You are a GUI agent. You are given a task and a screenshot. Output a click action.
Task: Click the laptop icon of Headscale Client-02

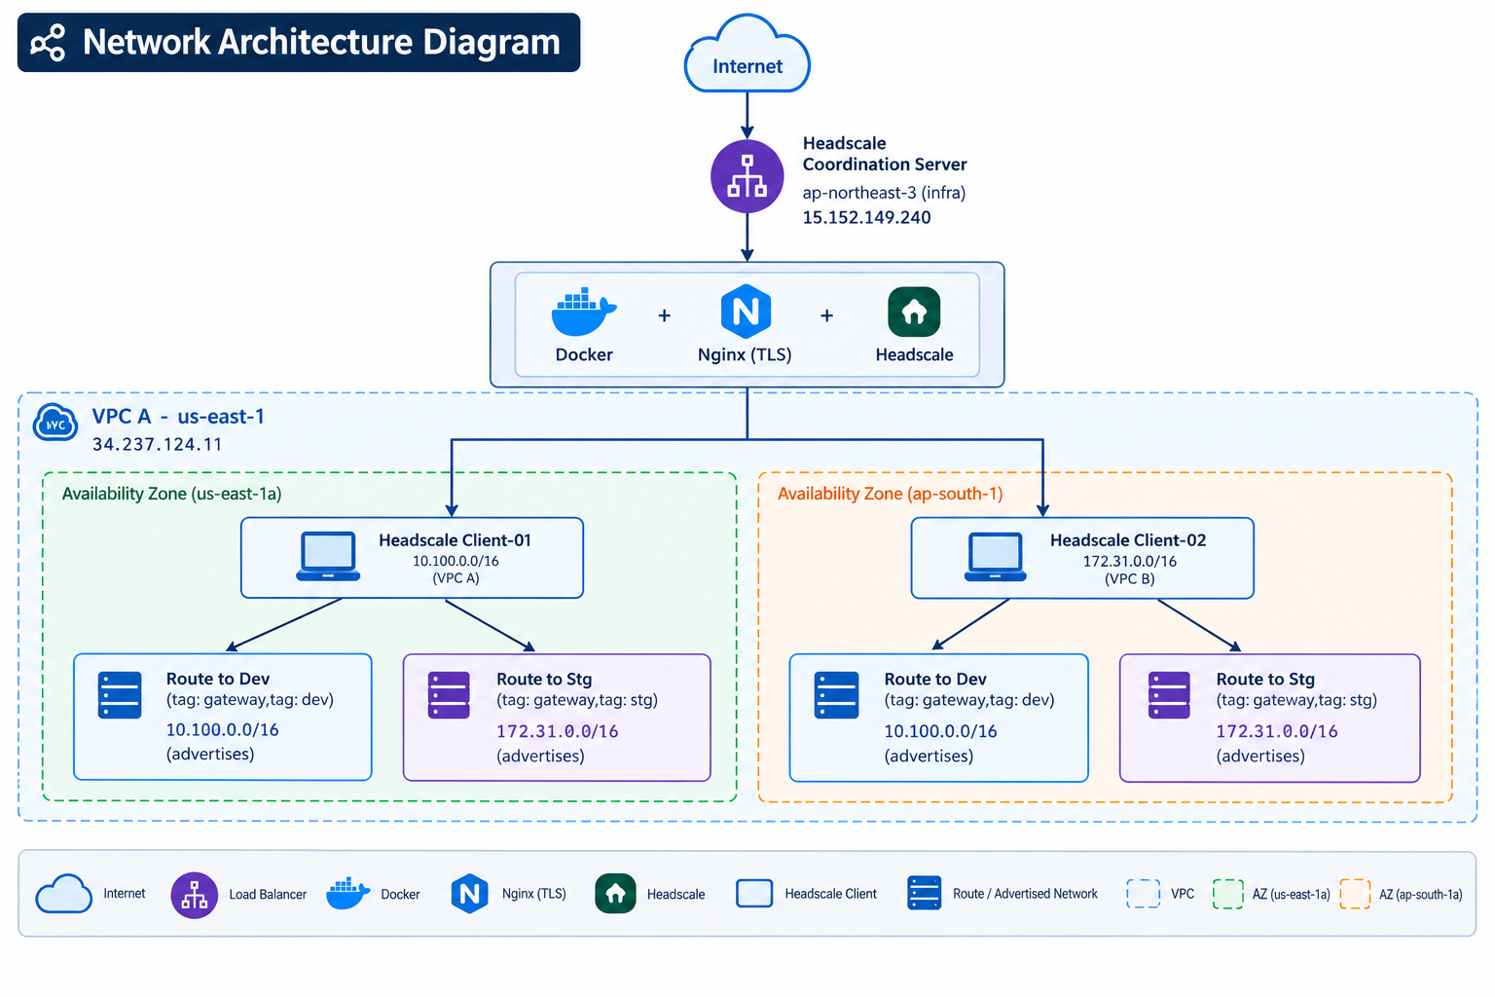[995, 557]
